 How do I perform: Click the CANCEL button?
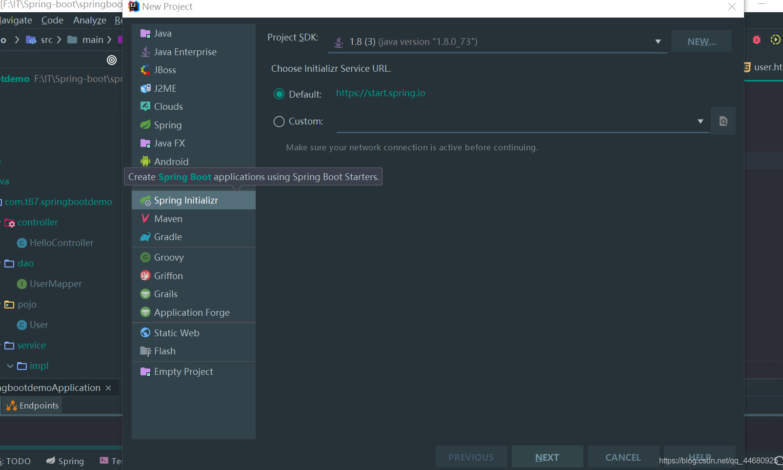coord(623,457)
